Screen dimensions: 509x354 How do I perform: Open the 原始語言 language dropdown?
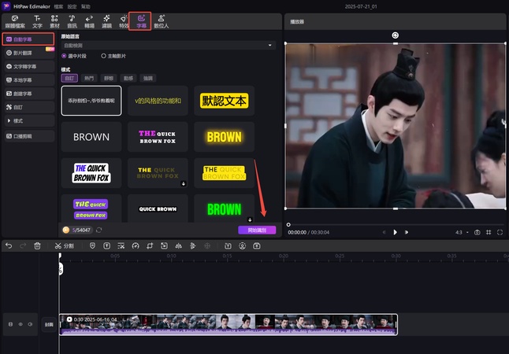[x=169, y=45]
